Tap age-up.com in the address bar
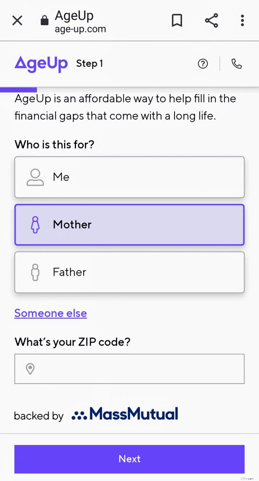The image size is (259, 481). click(80, 29)
